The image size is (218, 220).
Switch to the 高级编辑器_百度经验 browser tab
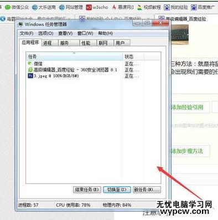click(186, 18)
